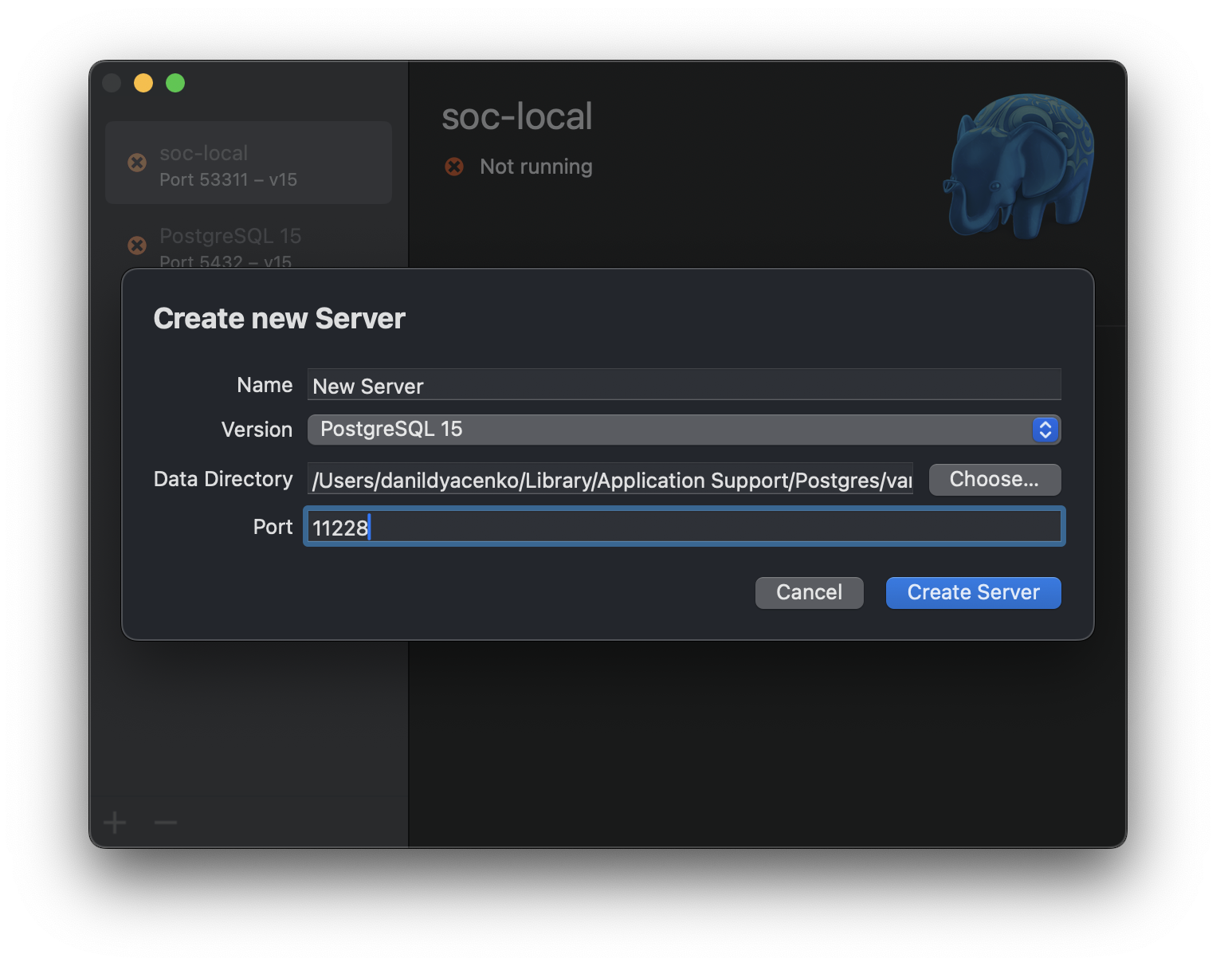The image size is (1216, 966).
Task: Click the yellow minimize window button
Action: pyautogui.click(x=143, y=83)
